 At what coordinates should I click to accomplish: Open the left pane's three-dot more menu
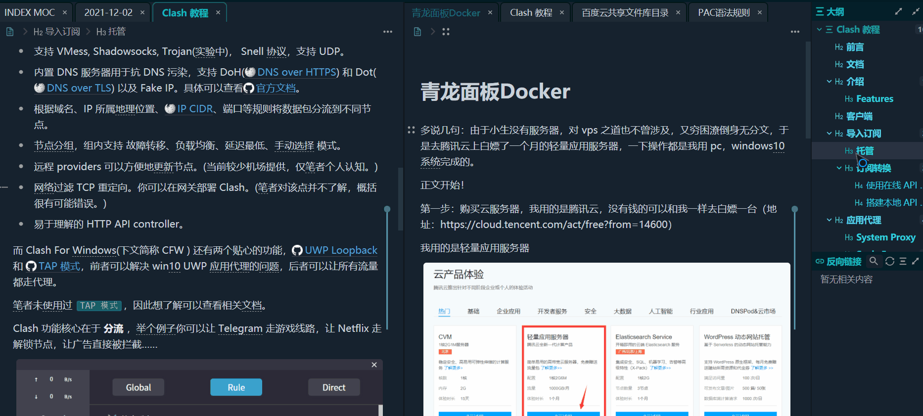pyautogui.click(x=388, y=32)
